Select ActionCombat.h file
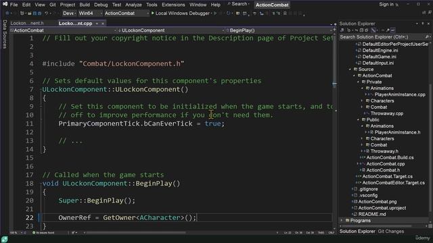 point(383,170)
